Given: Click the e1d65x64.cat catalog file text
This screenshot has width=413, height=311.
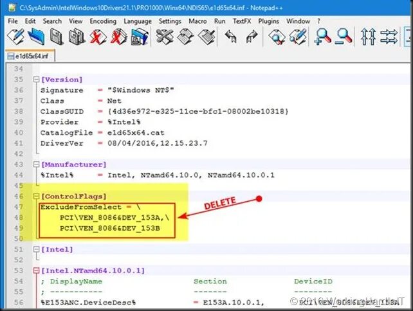Looking at the screenshot, I should coord(136,132).
